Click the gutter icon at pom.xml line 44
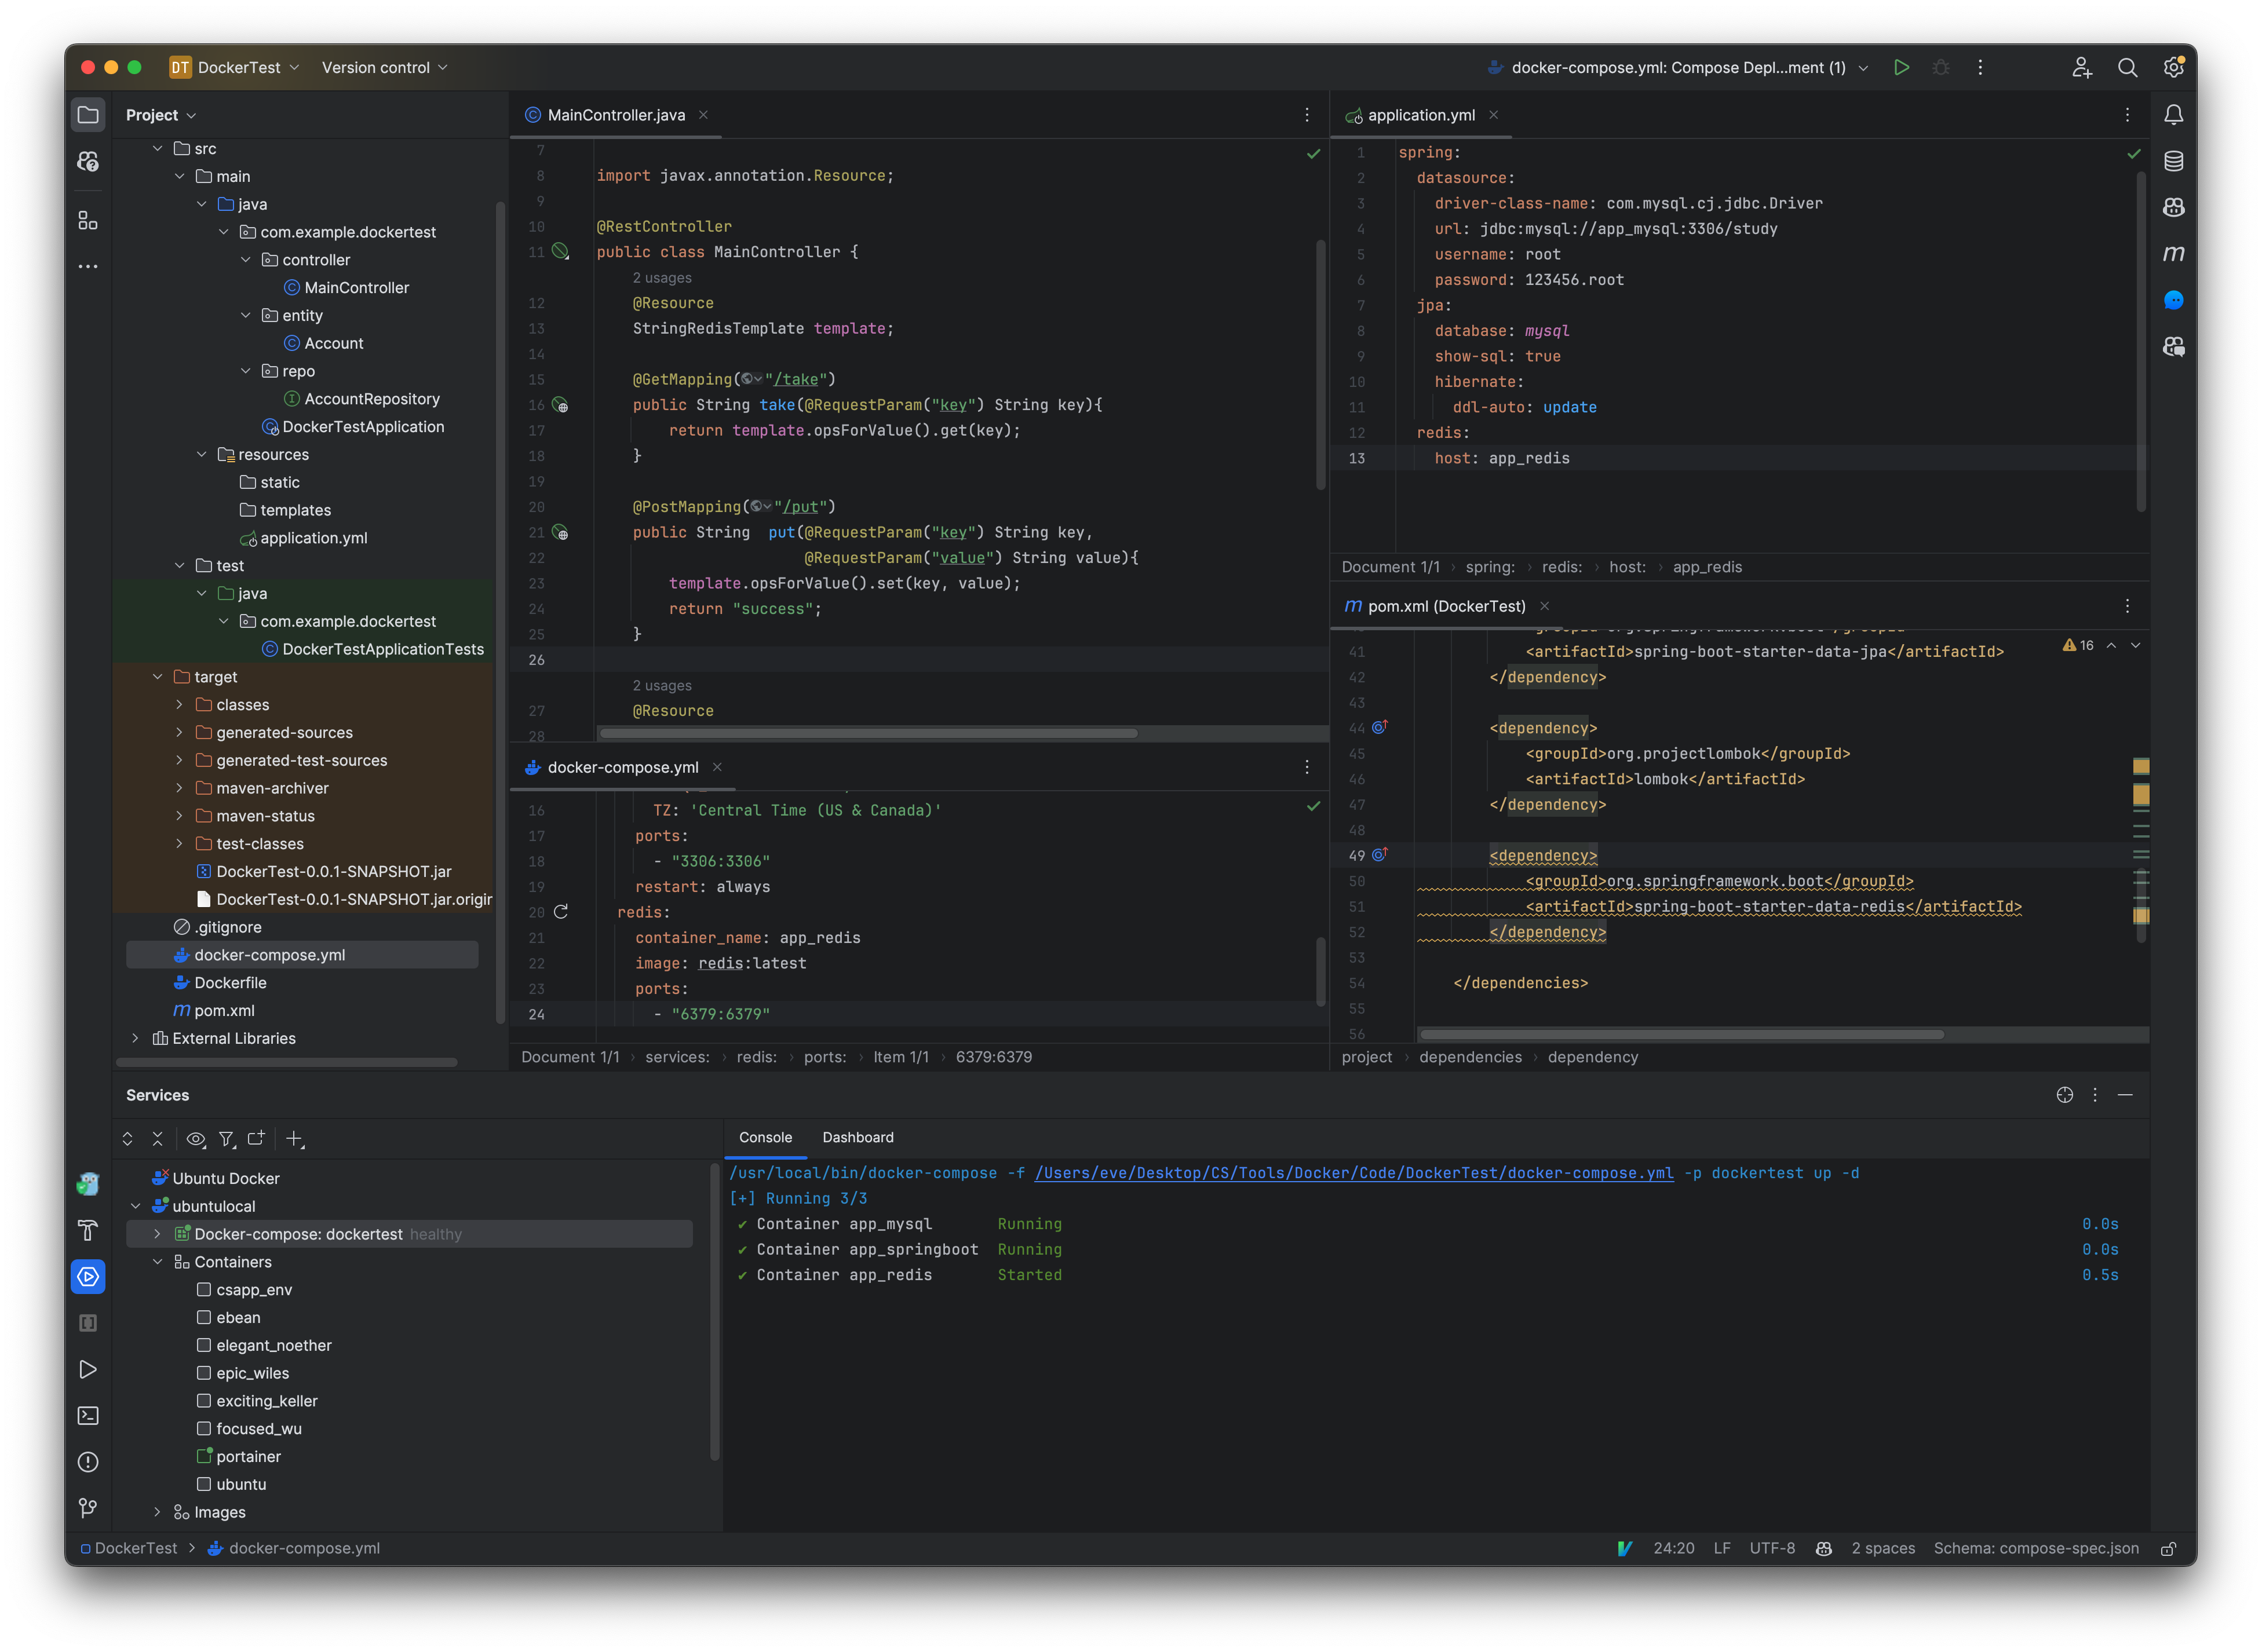Image resolution: width=2262 pixels, height=1652 pixels. pos(1379,727)
